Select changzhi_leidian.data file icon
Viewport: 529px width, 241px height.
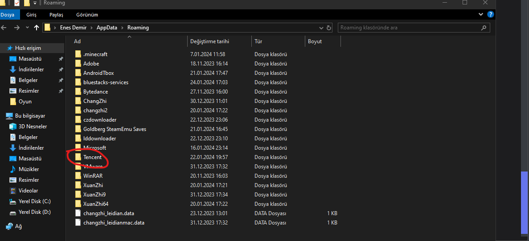(78, 213)
